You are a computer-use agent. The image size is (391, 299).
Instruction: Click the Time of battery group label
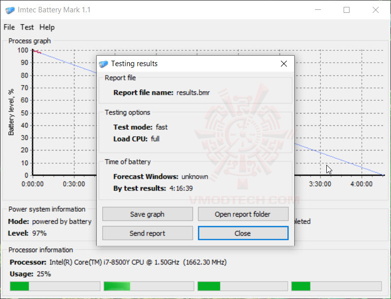pos(128,162)
